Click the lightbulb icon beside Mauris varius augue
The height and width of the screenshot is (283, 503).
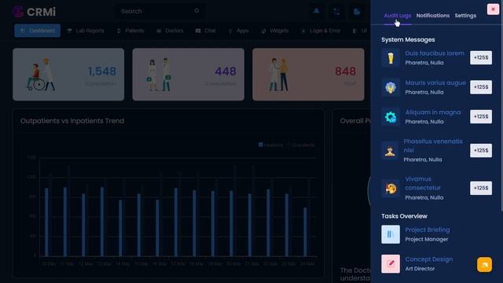(391, 87)
